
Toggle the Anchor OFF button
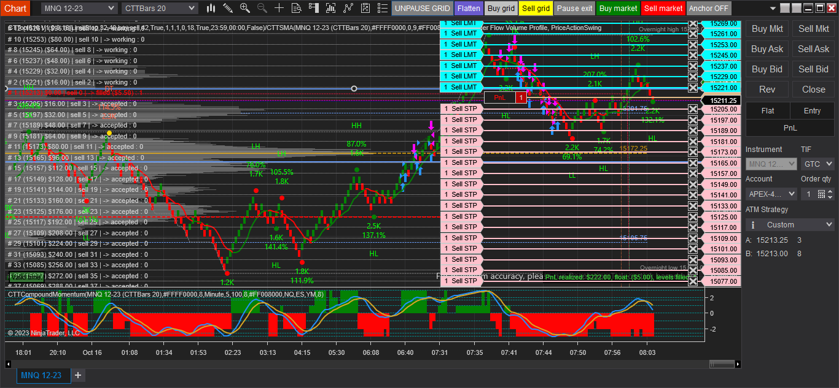709,9
